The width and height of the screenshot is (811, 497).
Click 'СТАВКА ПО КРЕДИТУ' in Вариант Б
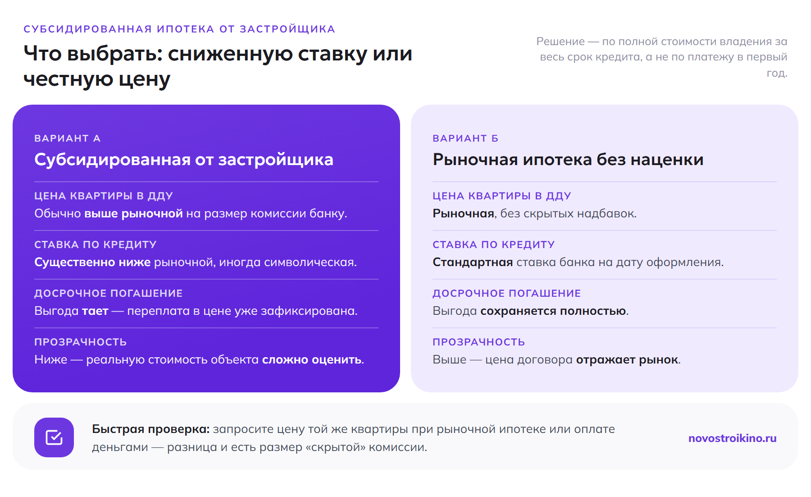pos(494,244)
